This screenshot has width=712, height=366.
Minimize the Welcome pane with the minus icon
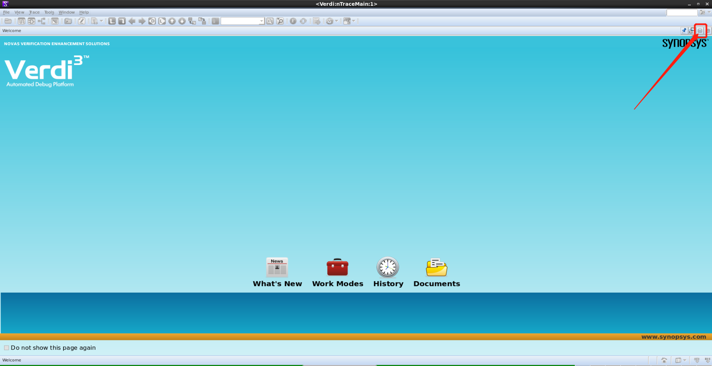(700, 31)
